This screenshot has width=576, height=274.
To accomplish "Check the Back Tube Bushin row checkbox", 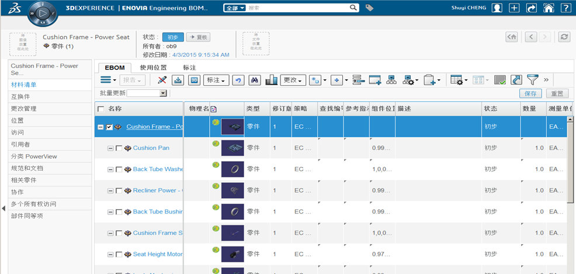I will (119, 212).
